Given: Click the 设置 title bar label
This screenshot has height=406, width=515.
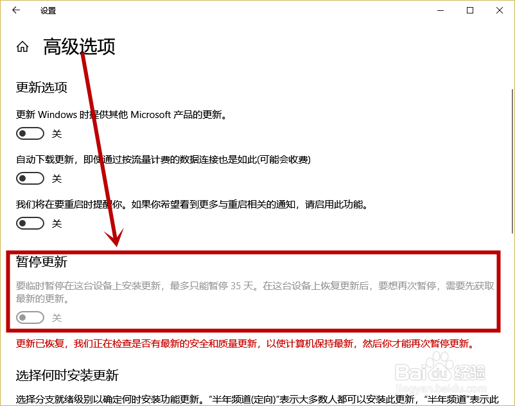Looking at the screenshot, I should pyautogui.click(x=48, y=10).
